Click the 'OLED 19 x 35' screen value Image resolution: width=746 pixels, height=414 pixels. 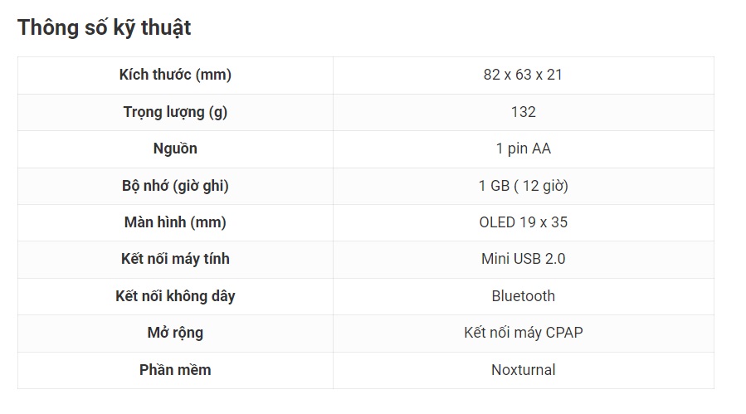pyautogui.click(x=523, y=222)
